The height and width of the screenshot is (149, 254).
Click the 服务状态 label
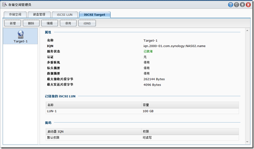[54, 52]
